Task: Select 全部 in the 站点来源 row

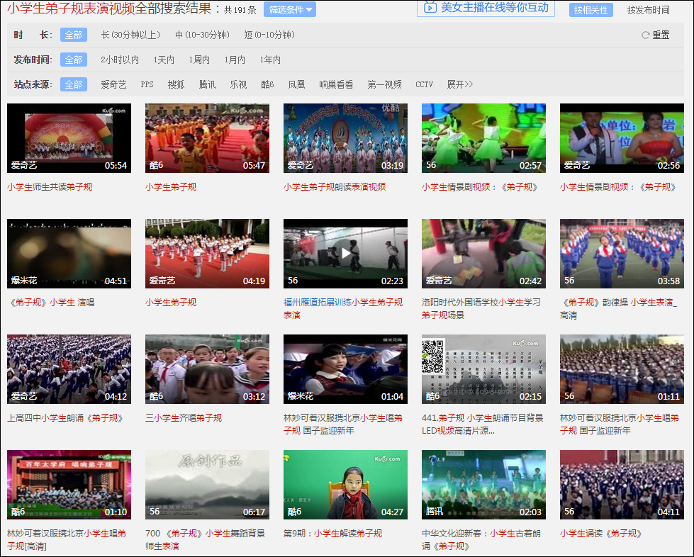Action: click(x=74, y=84)
